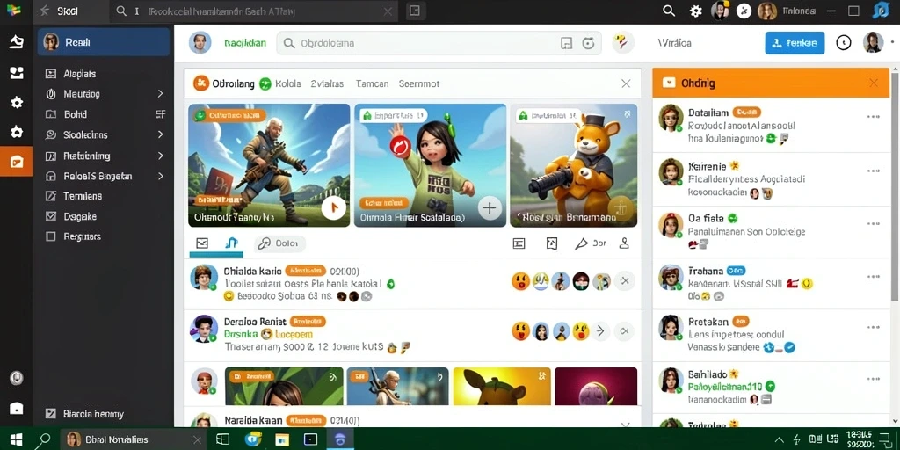Click the Oolor pill button

[x=279, y=243]
